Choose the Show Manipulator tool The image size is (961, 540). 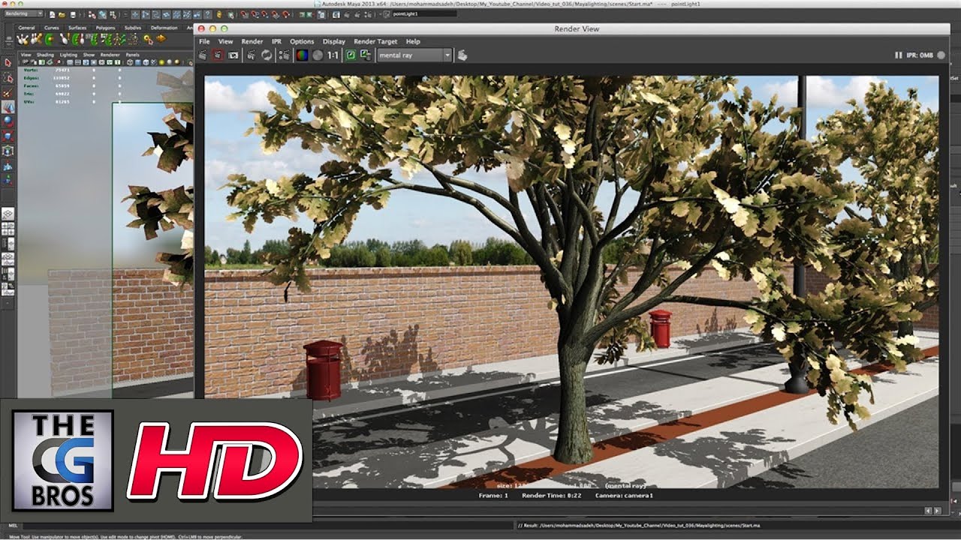tap(8, 180)
